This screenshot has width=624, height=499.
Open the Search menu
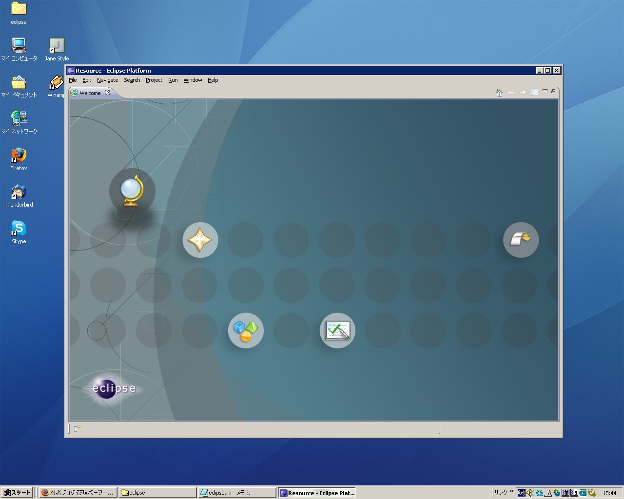coord(132,80)
